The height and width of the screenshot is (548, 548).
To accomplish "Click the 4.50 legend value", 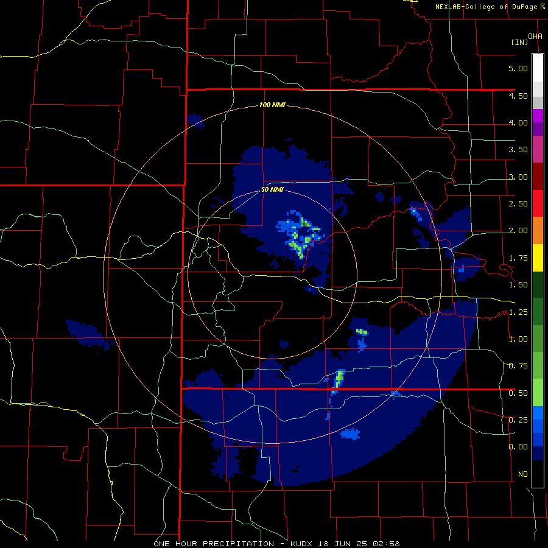I will pyautogui.click(x=518, y=96).
